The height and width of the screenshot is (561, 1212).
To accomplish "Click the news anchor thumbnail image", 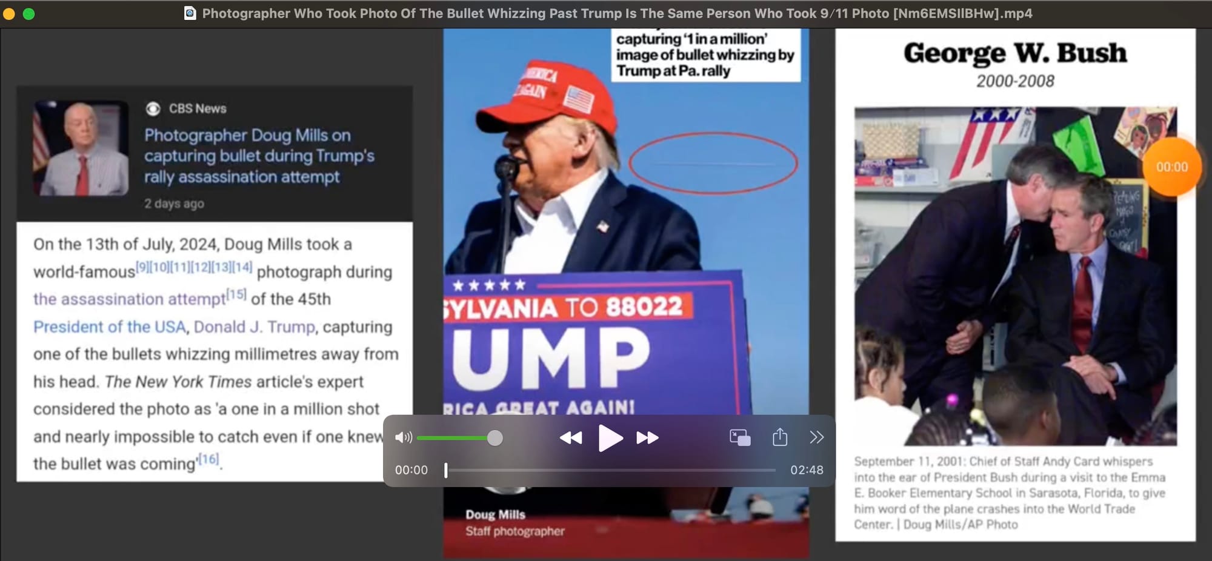I will [81, 148].
